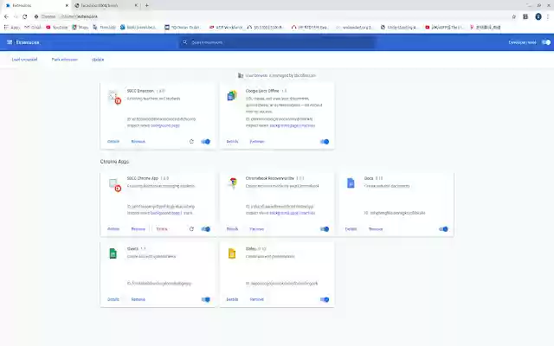This screenshot has height=346, width=554.
Task: Reload the page with refresh icon
Action: click(x=25, y=16)
